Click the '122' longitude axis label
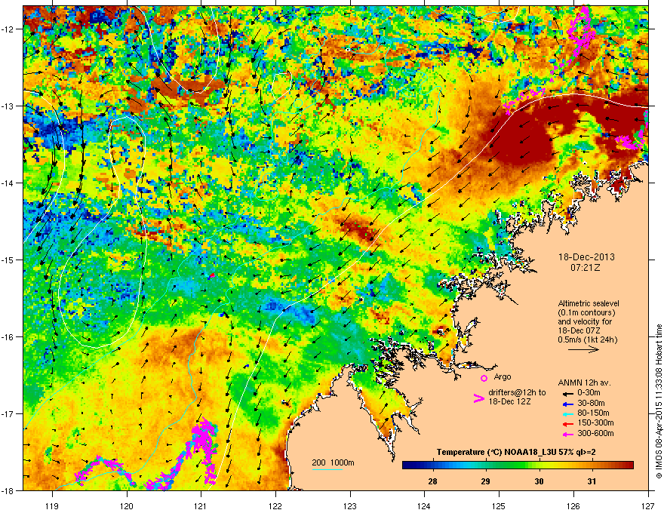This screenshot has width=664, height=513. coord(275,505)
